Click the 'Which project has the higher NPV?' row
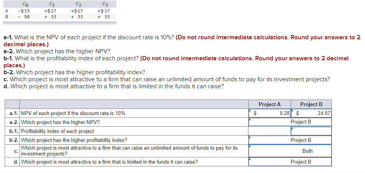The image size is (365, 173). [x=60, y=122]
